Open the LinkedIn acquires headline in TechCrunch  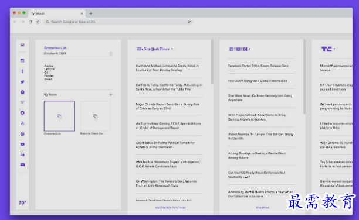[336, 126]
